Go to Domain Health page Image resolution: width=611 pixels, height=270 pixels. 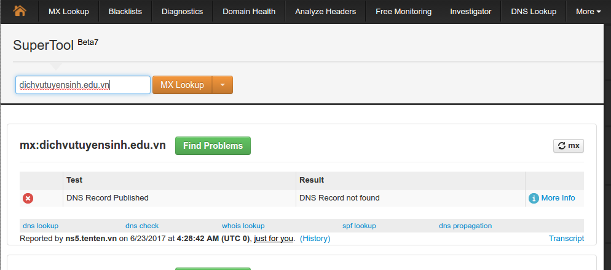tap(249, 11)
